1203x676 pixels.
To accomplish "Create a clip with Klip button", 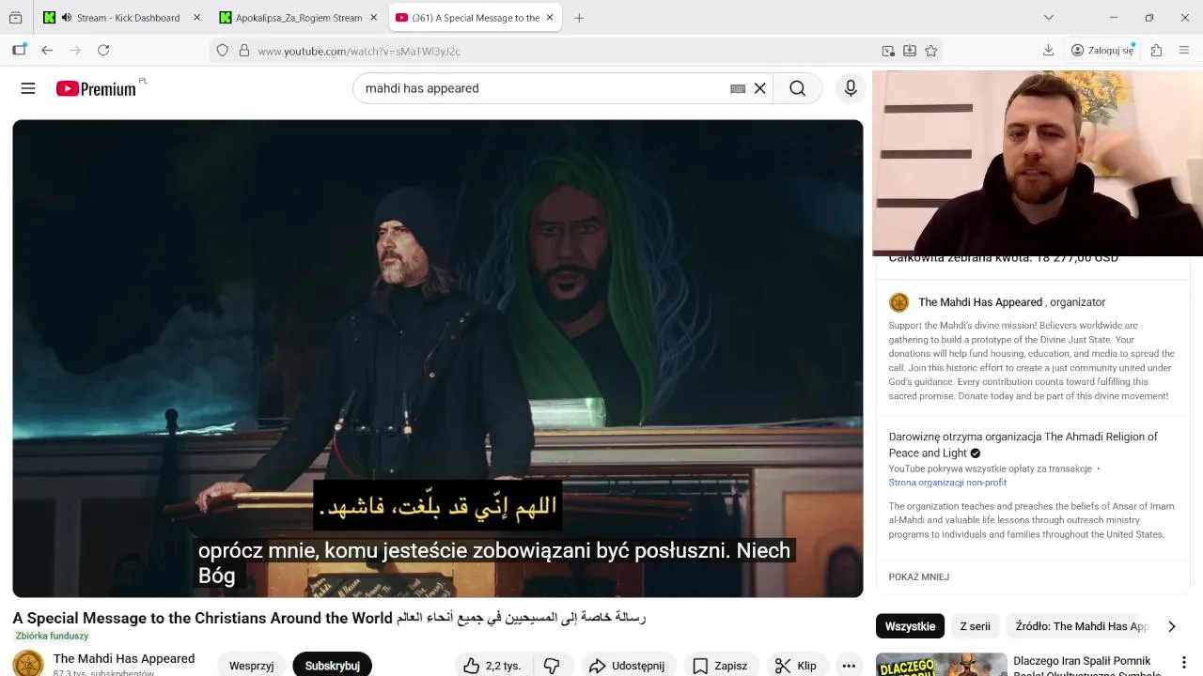I will (797, 666).
